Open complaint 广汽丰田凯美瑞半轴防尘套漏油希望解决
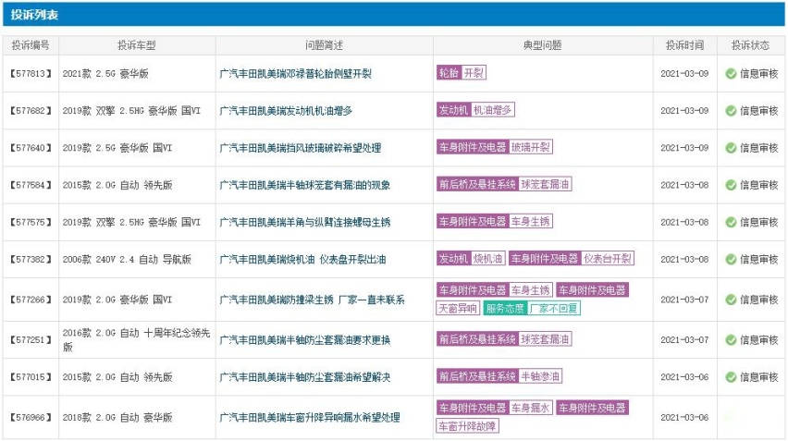 305,377
